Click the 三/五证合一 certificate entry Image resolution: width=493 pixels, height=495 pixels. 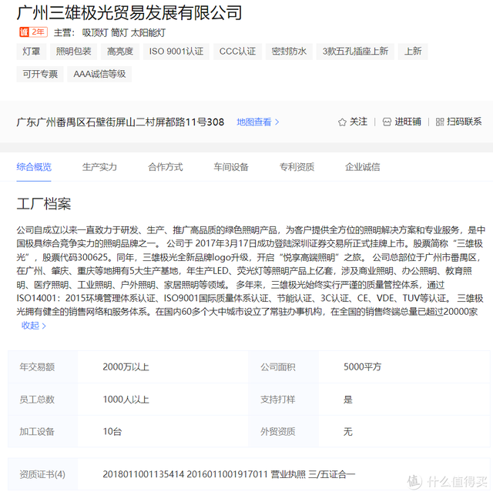[x=331, y=474]
